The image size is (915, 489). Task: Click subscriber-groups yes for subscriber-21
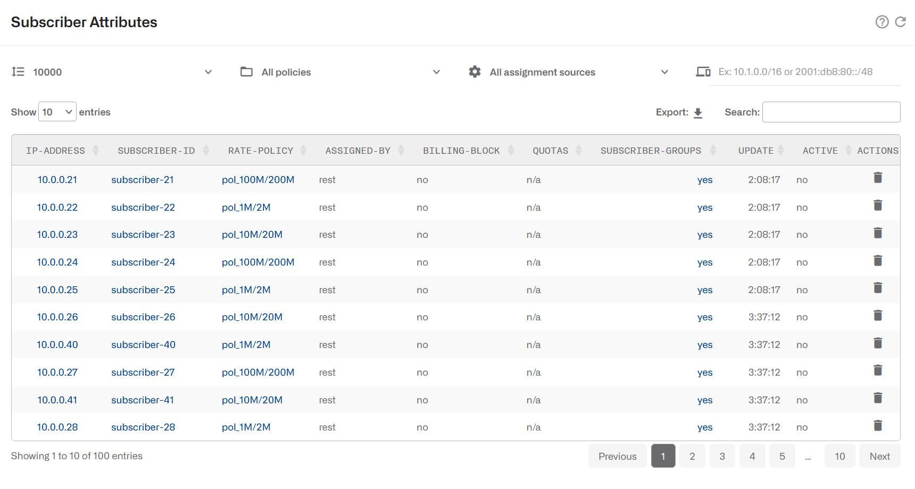pyautogui.click(x=705, y=180)
